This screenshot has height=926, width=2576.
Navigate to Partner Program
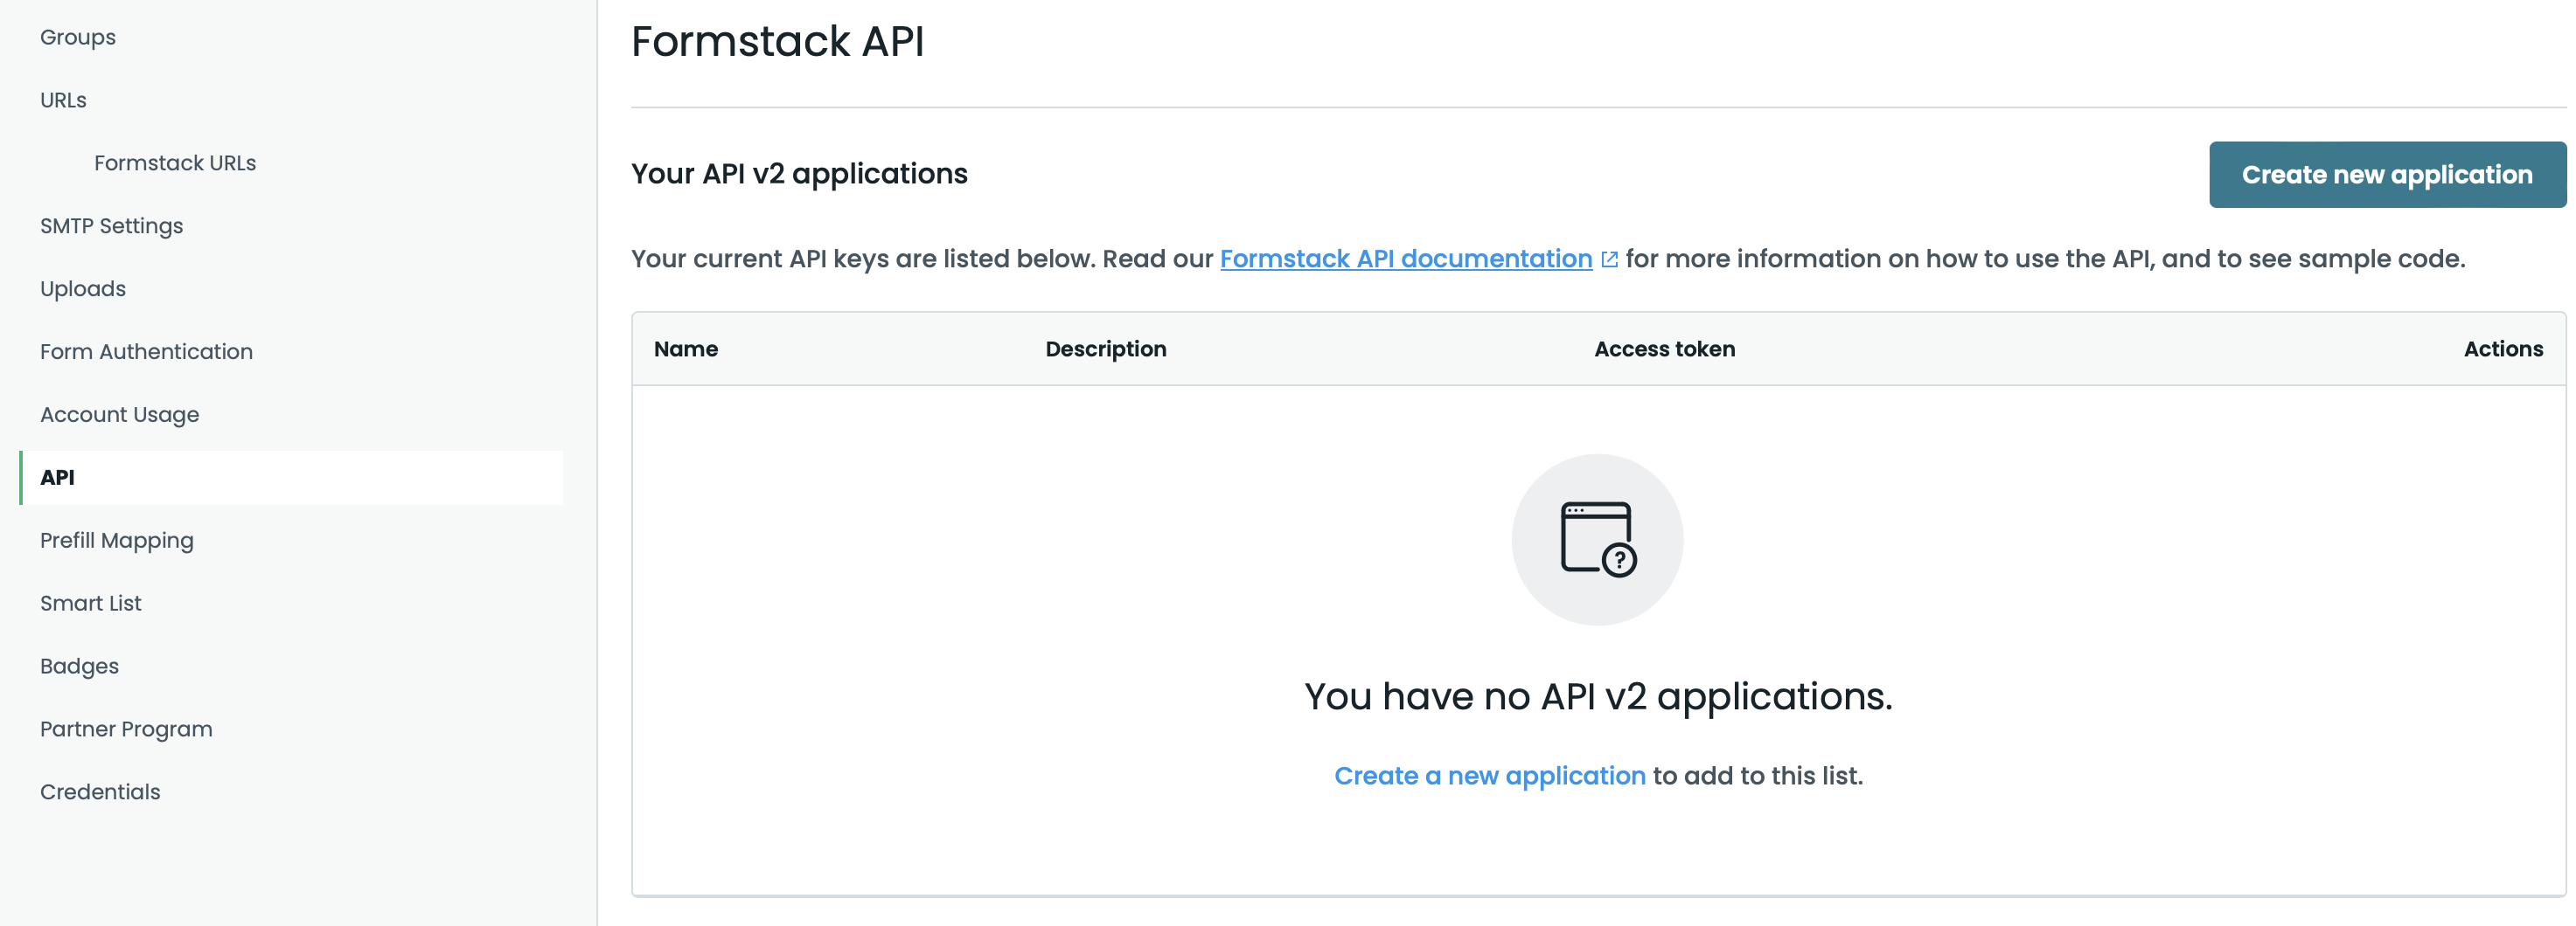pos(126,729)
